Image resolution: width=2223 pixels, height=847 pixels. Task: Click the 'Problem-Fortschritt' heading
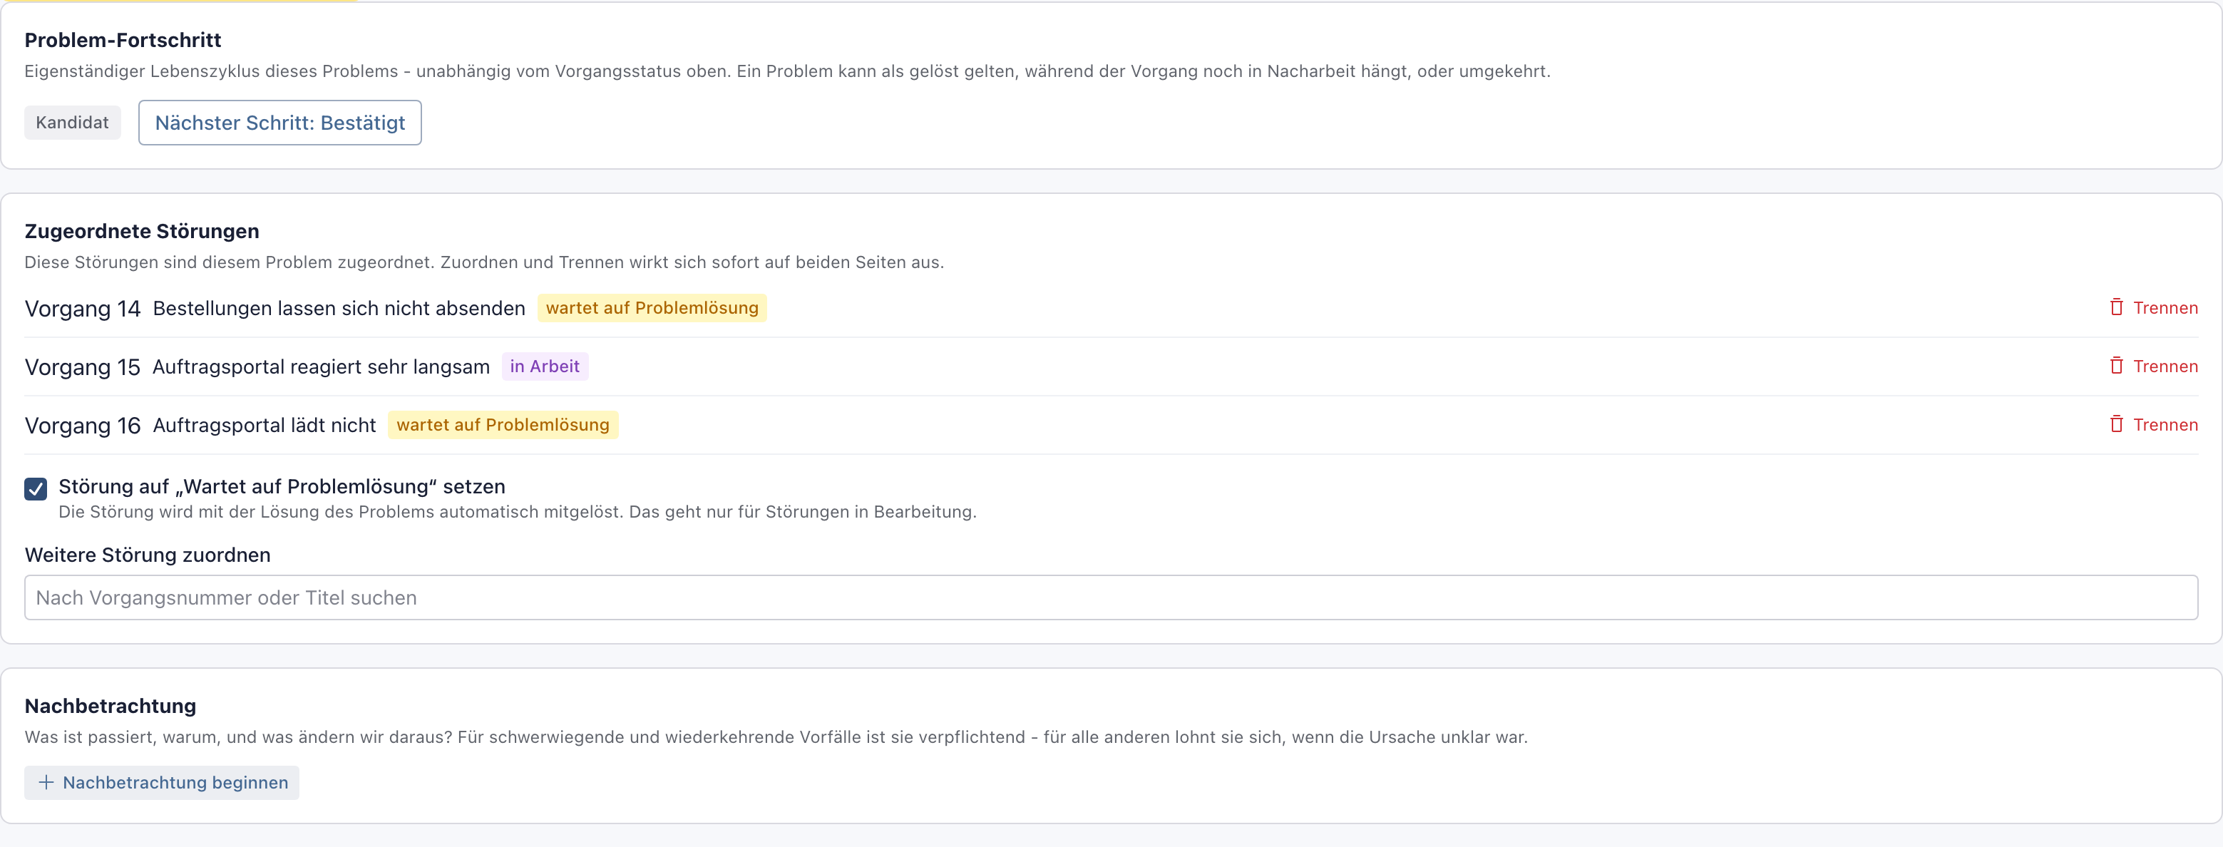pyautogui.click(x=123, y=41)
